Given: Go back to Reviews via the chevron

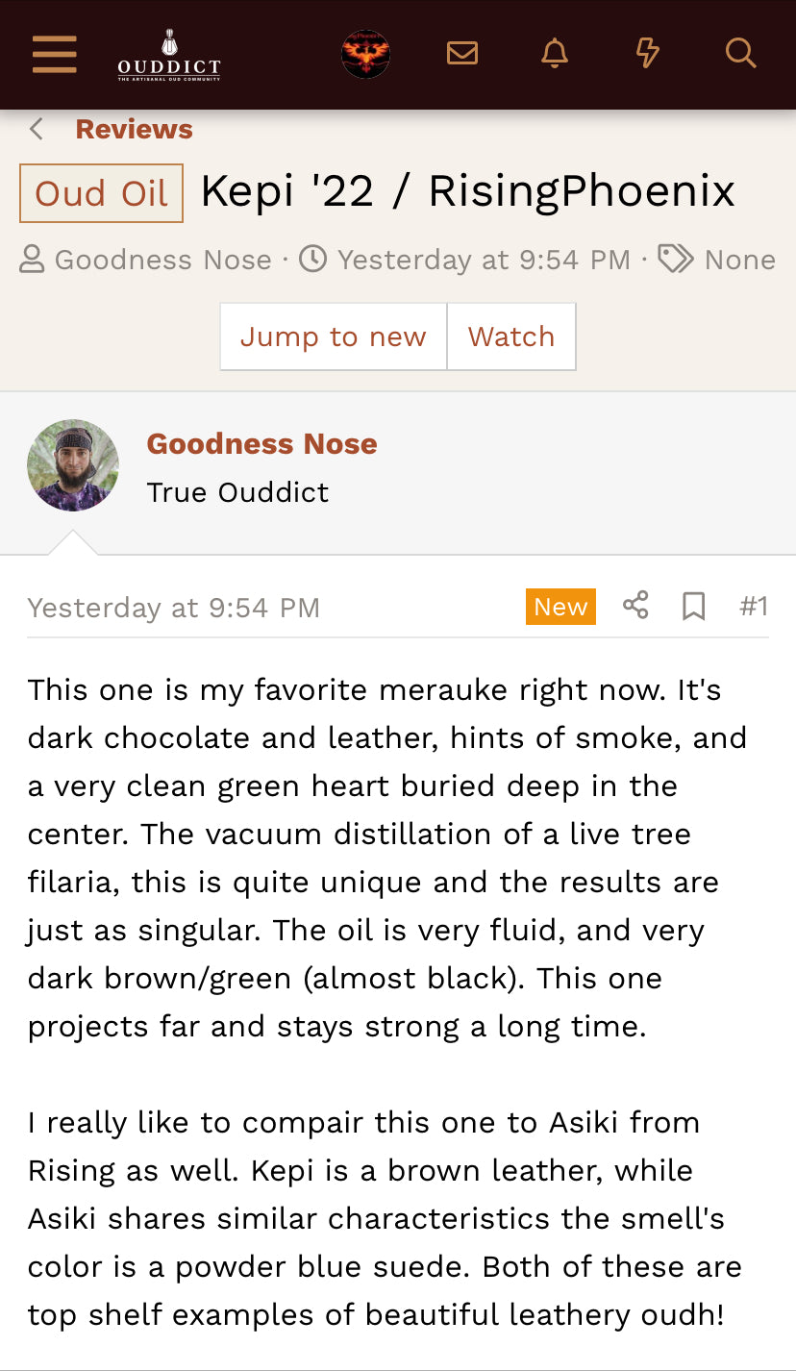Looking at the screenshot, I should (x=35, y=128).
